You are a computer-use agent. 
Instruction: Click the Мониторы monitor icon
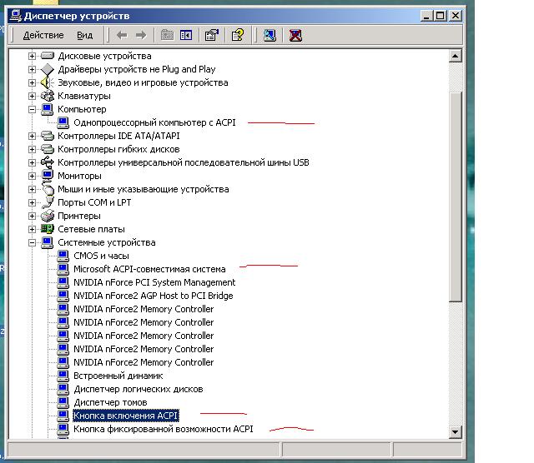click(48, 176)
